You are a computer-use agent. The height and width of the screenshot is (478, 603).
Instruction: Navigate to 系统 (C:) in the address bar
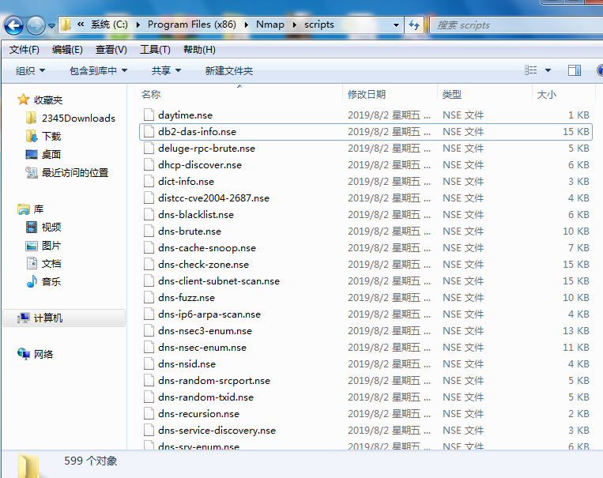[x=109, y=24]
